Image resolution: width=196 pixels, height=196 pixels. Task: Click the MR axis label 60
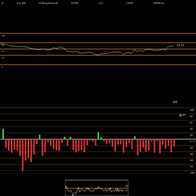(191, 123)
